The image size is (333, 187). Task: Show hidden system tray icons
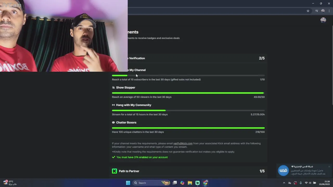(284, 183)
